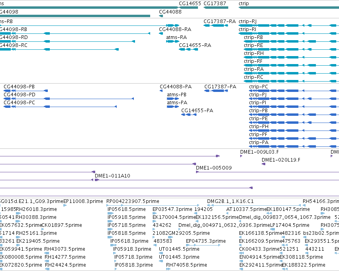The image size is (339, 271).
Task: Select the CG14655 gene feature
Action: pos(188,8)
